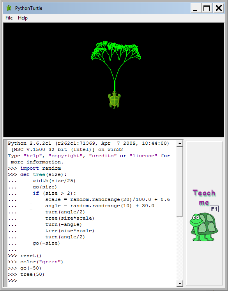Click the empty prompt line at the bottom
The height and width of the screenshot is (291, 228).
pyautogui.click(x=92, y=280)
